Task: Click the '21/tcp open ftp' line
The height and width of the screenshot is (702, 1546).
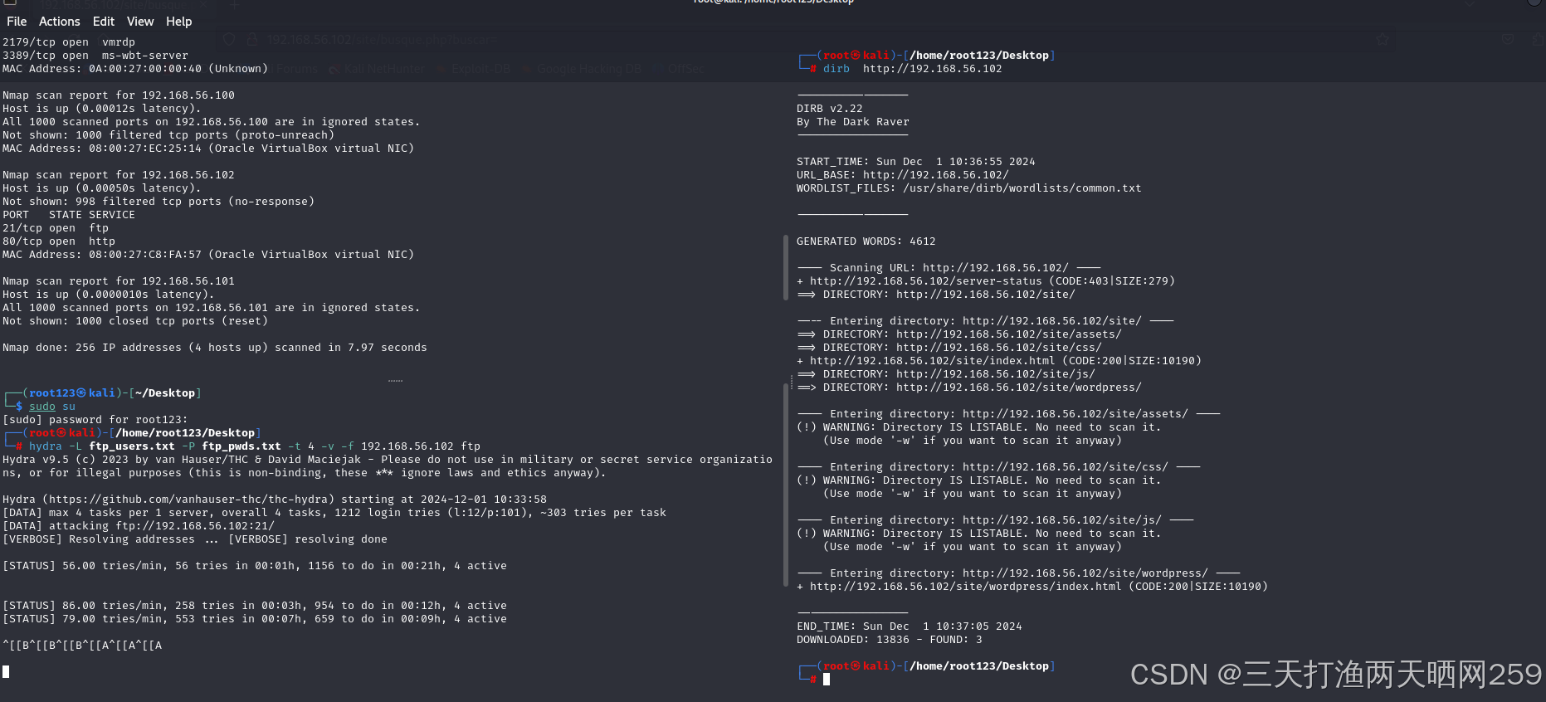Action: (x=56, y=228)
